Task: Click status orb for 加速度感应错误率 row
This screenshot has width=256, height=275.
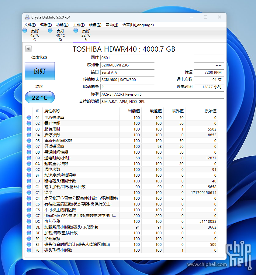Action: 29,175
